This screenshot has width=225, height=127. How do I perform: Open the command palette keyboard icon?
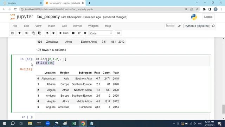point(118,33)
